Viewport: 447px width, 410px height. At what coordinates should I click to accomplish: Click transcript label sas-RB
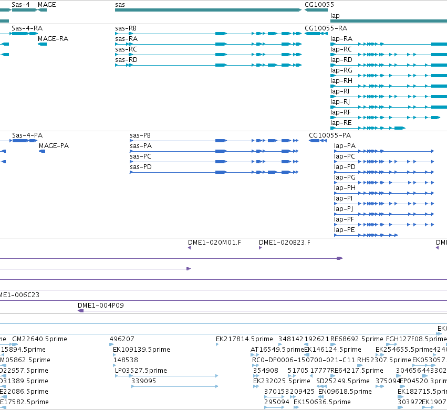click(x=126, y=28)
